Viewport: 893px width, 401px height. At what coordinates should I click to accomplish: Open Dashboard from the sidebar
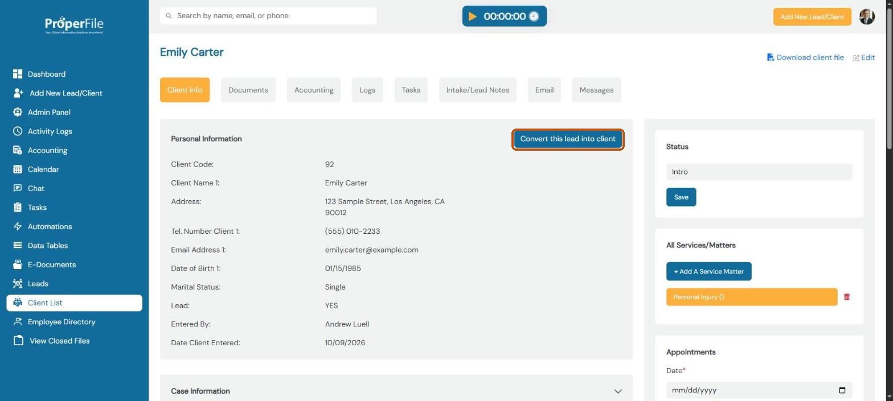(x=47, y=74)
